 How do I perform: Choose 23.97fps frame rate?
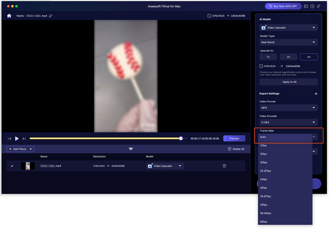pyautogui.click(x=285, y=171)
